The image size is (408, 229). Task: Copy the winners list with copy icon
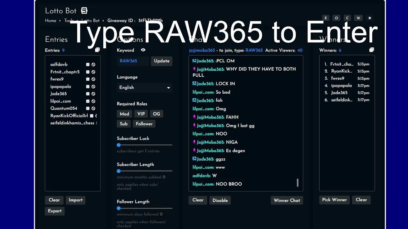click(371, 50)
